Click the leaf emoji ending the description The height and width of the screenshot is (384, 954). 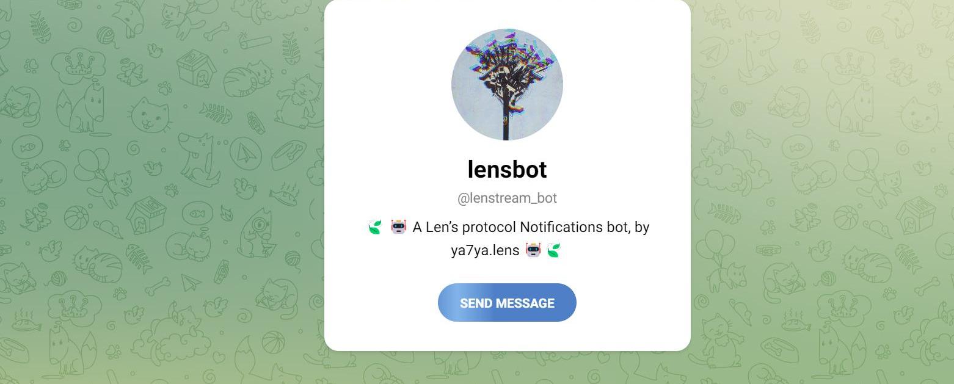tap(553, 250)
